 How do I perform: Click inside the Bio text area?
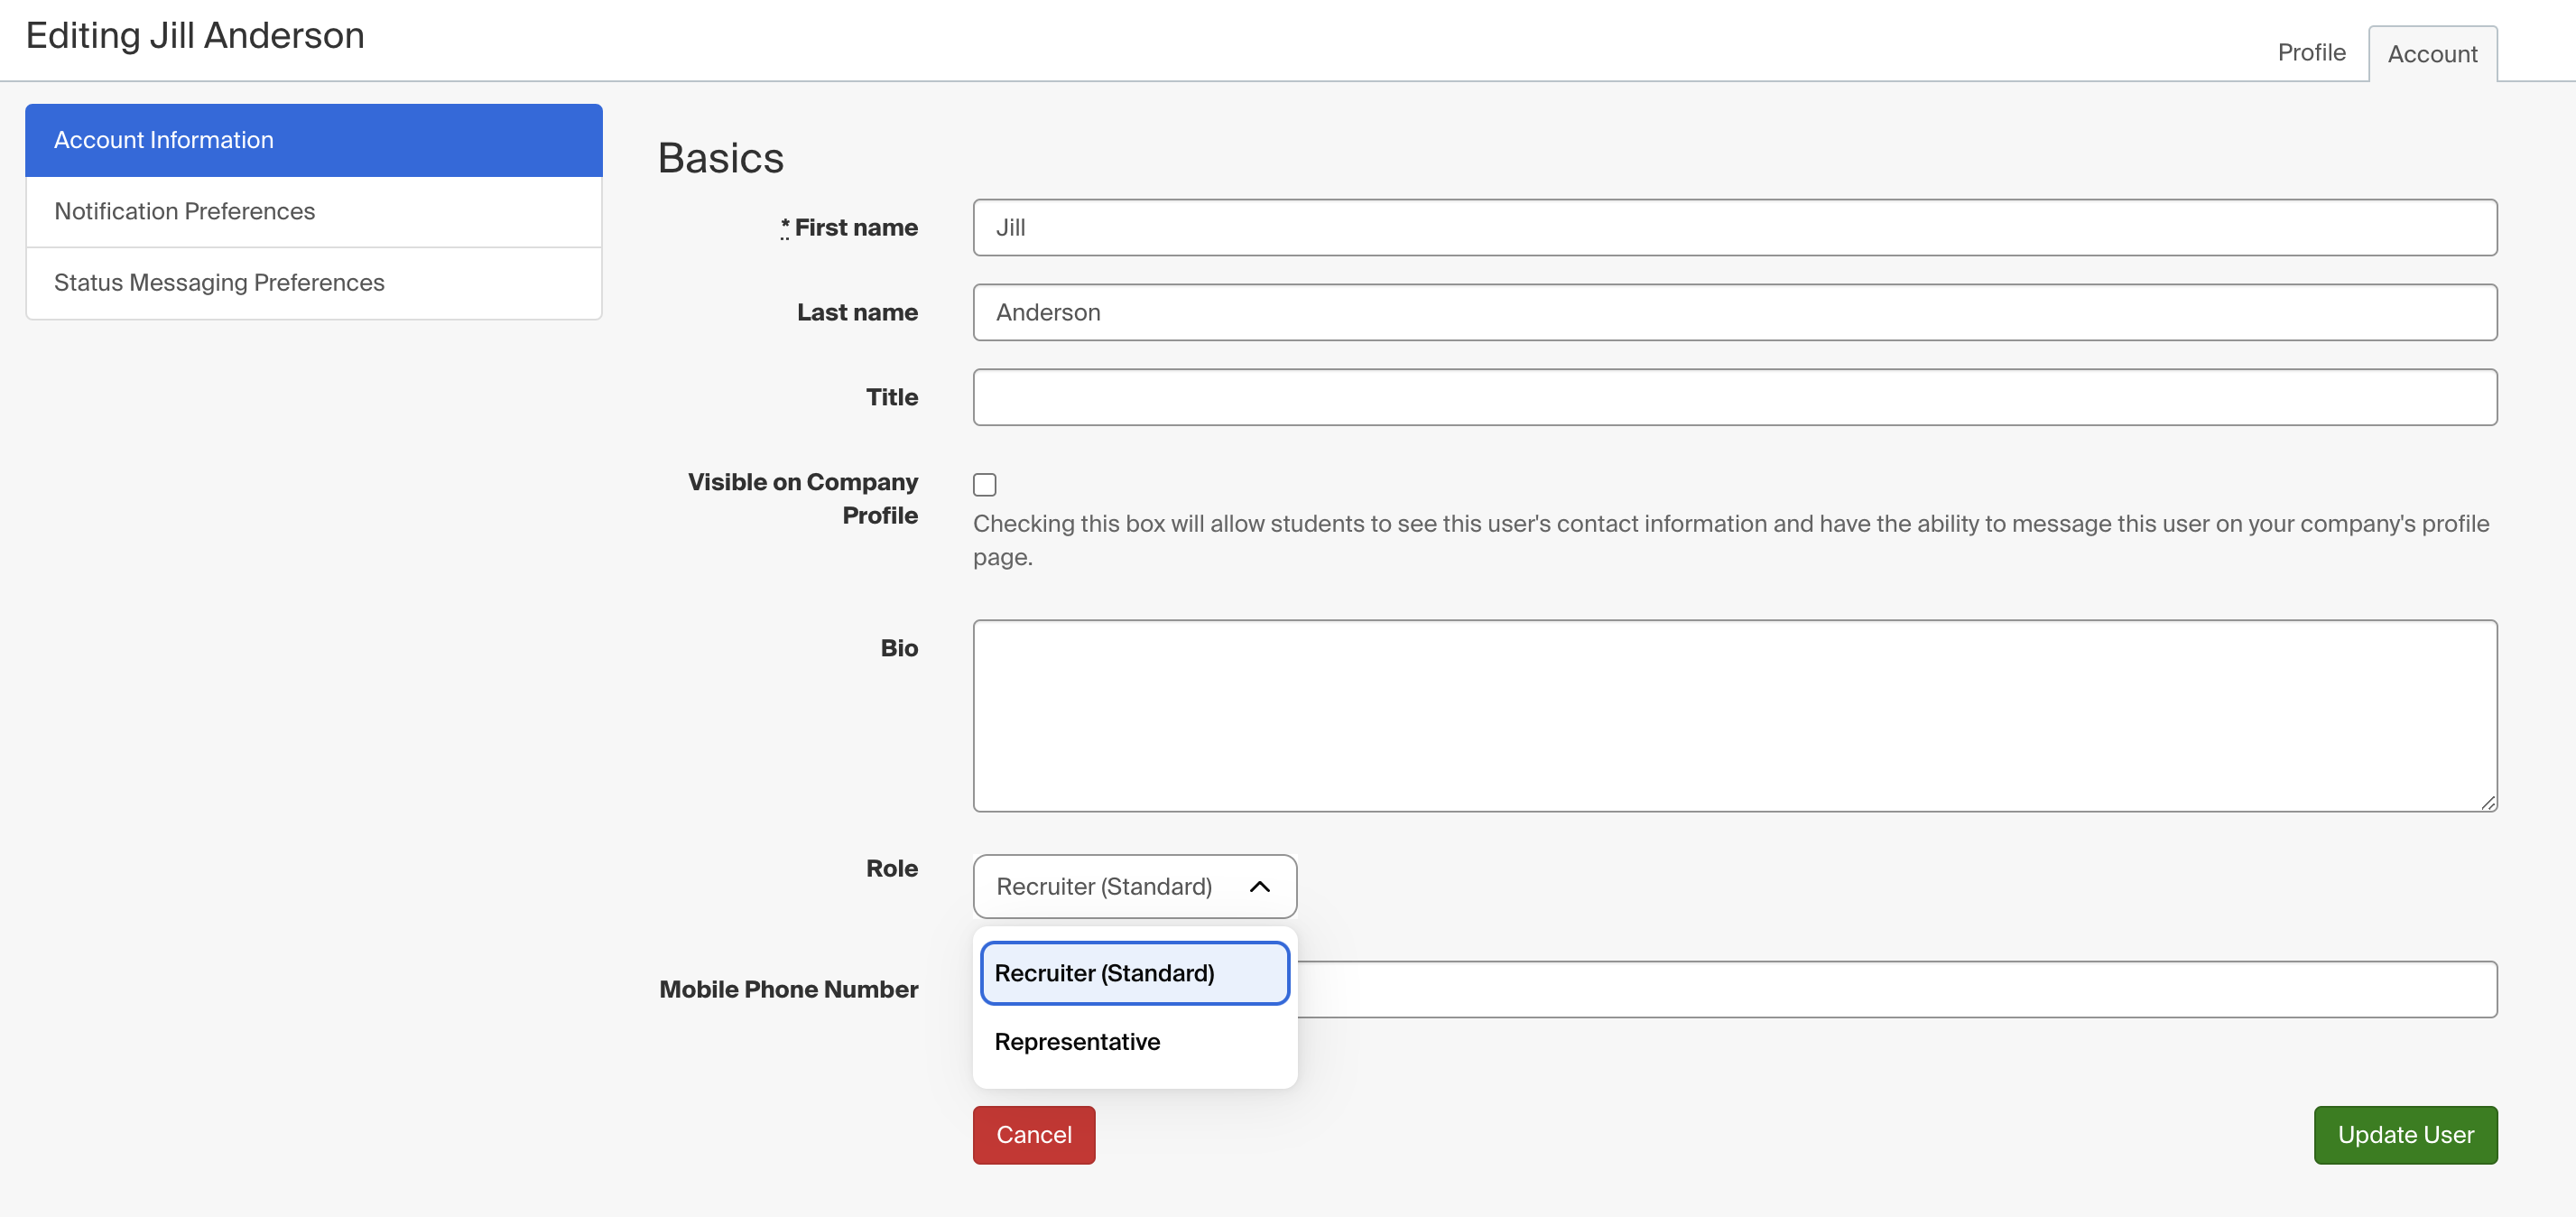tap(1734, 716)
